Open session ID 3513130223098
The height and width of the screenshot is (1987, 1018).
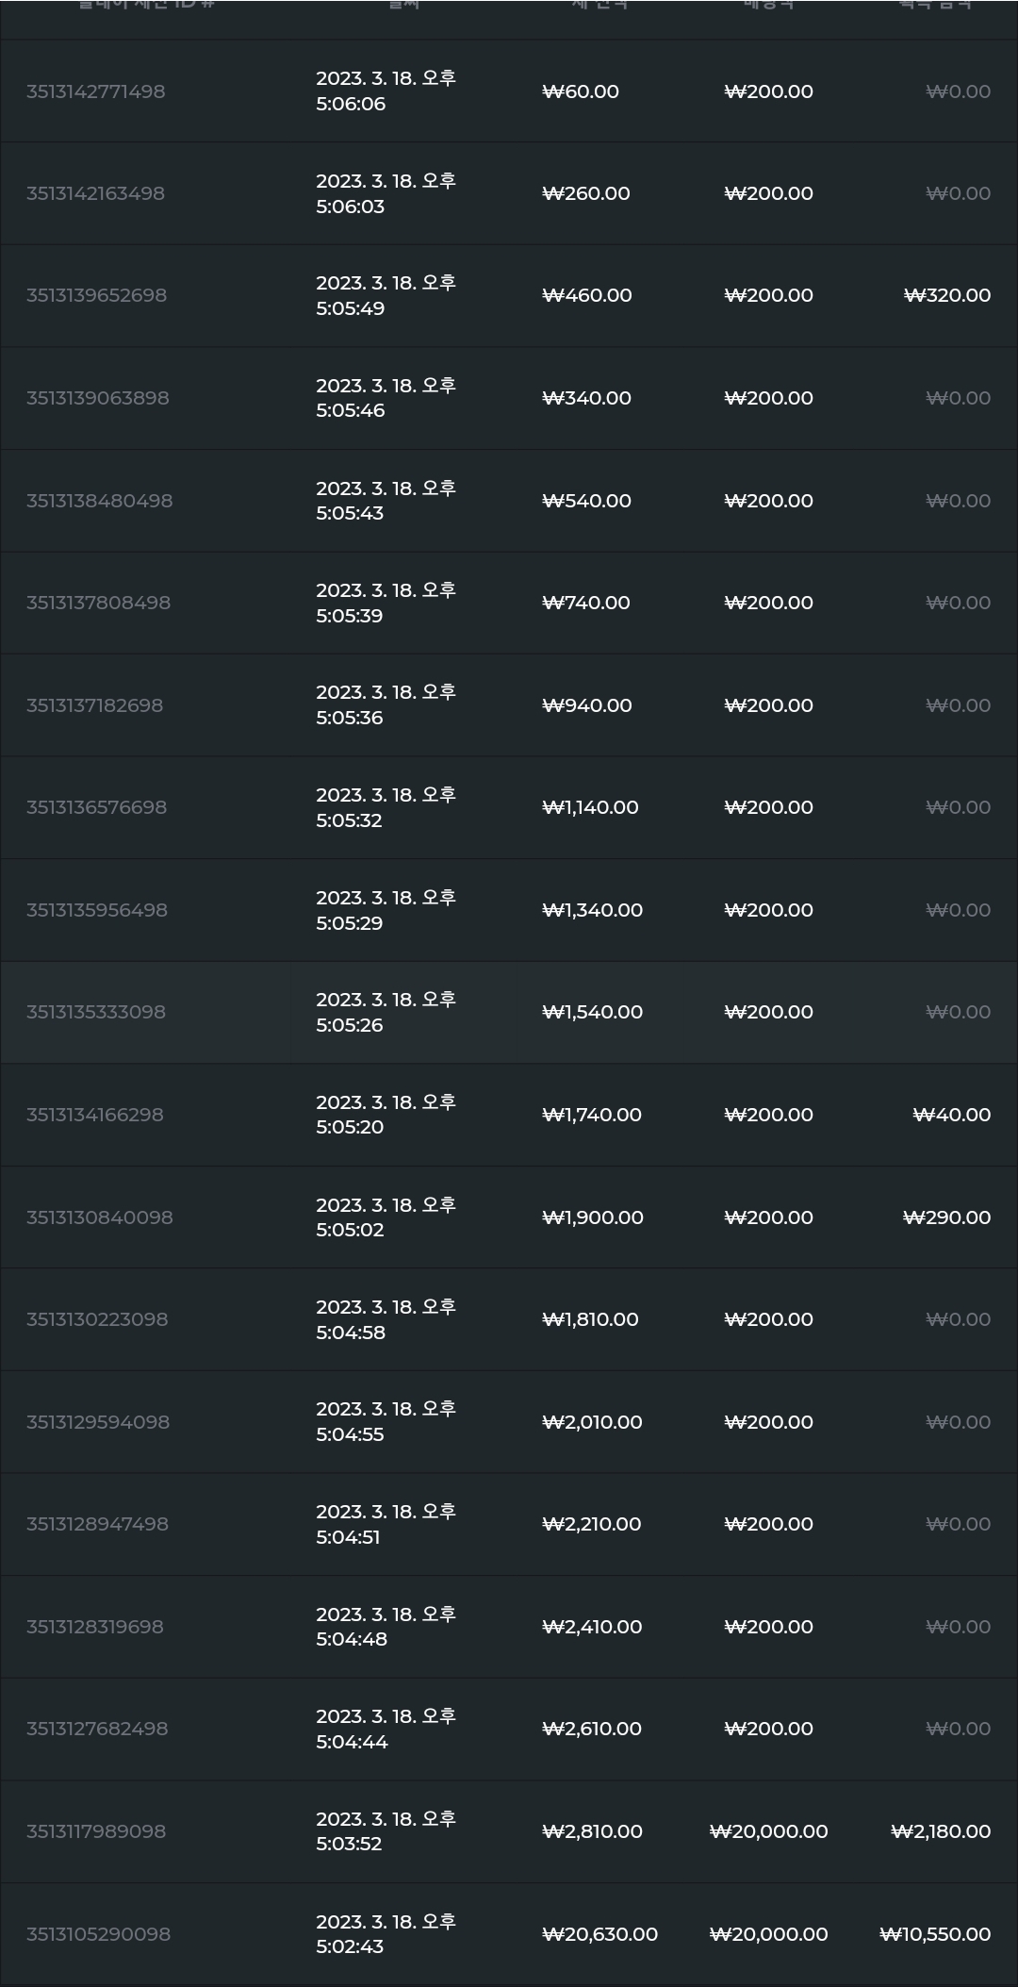pyautogui.click(x=96, y=1319)
